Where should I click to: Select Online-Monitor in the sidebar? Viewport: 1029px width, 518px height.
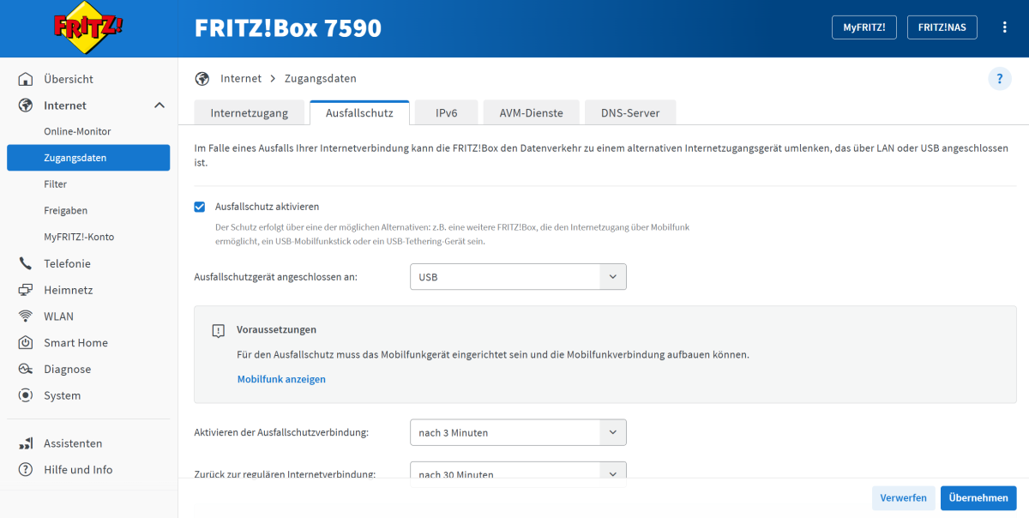pyautogui.click(x=77, y=132)
